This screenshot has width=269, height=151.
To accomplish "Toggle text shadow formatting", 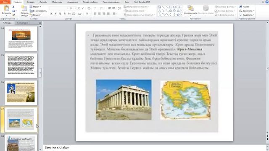I will [x=64, y=13].
